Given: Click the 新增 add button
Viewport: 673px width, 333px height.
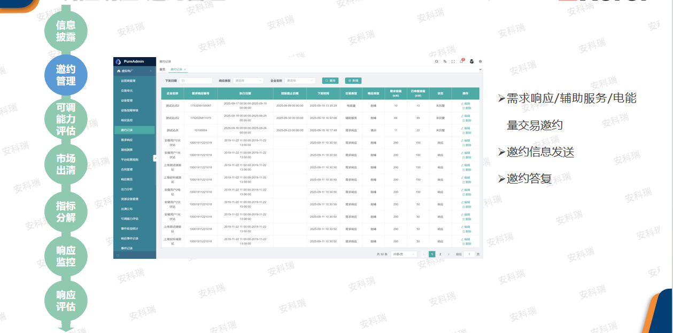Looking at the screenshot, I should point(353,81).
